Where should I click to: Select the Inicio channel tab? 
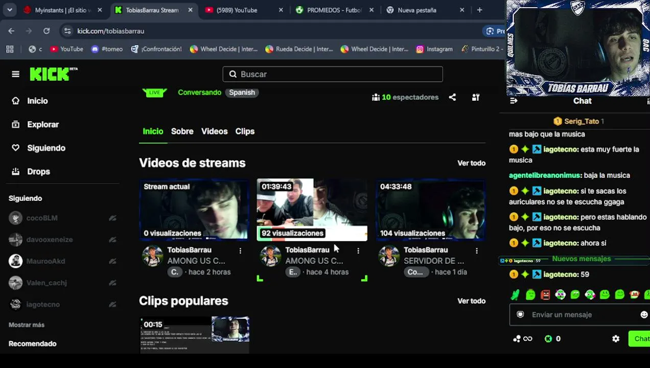[x=153, y=131]
